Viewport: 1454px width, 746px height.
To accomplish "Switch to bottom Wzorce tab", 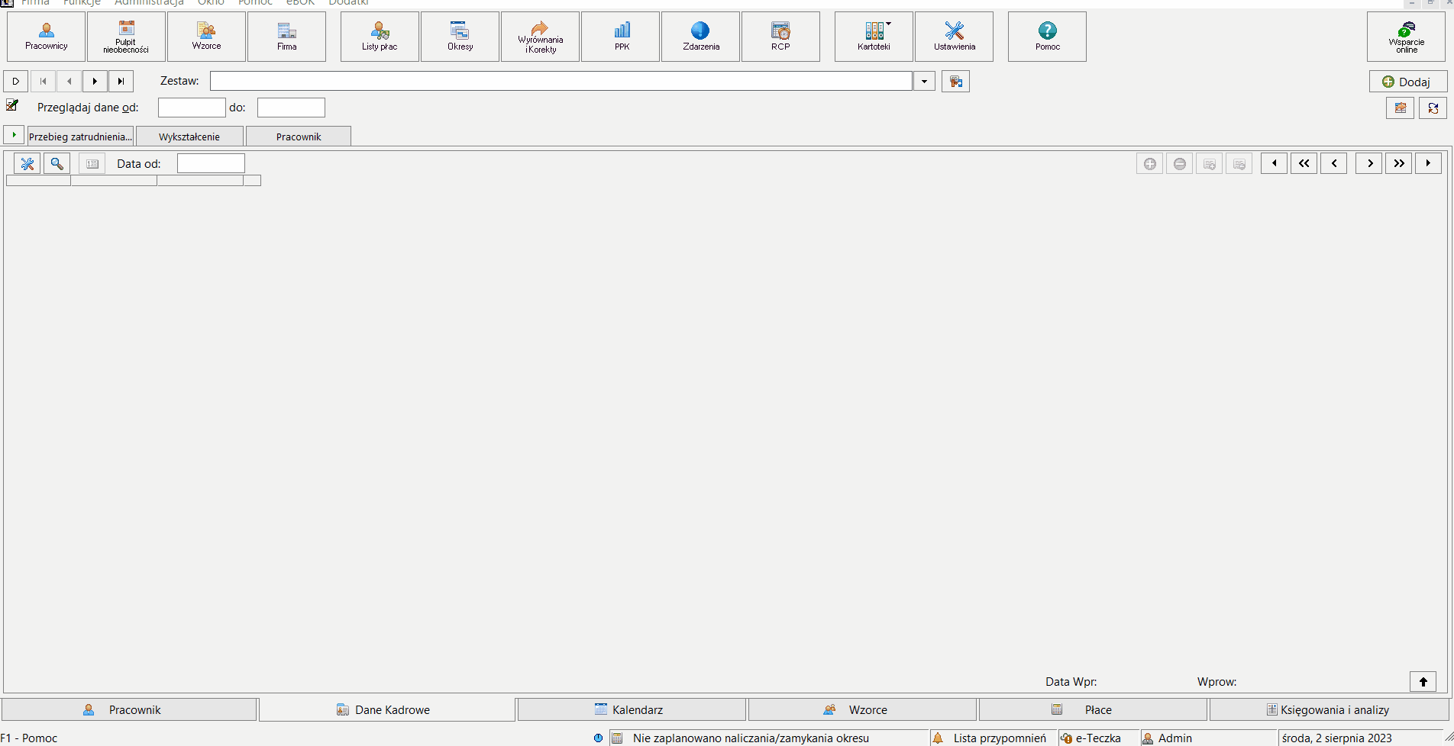I will click(x=862, y=709).
